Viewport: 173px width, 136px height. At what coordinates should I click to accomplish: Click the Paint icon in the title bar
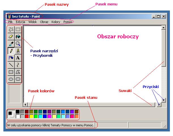[x=9, y=16]
